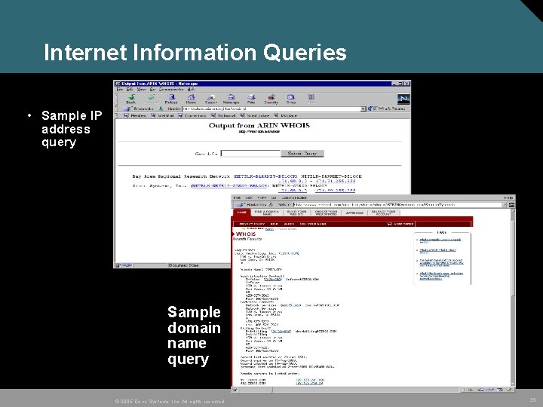Open the last FAQs link
The width and height of the screenshot is (543, 407).
pyautogui.click(x=441, y=276)
